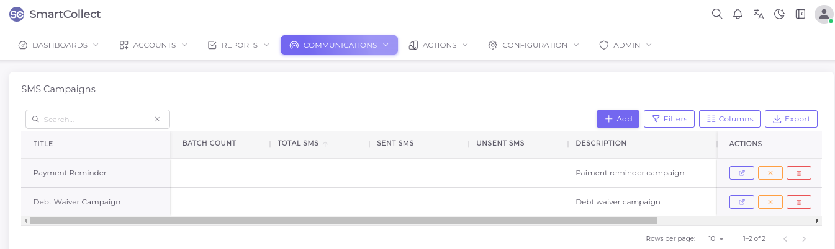Click the orange cancel icon for Debt Waiver Campaign
835x249 pixels.
[770, 202]
